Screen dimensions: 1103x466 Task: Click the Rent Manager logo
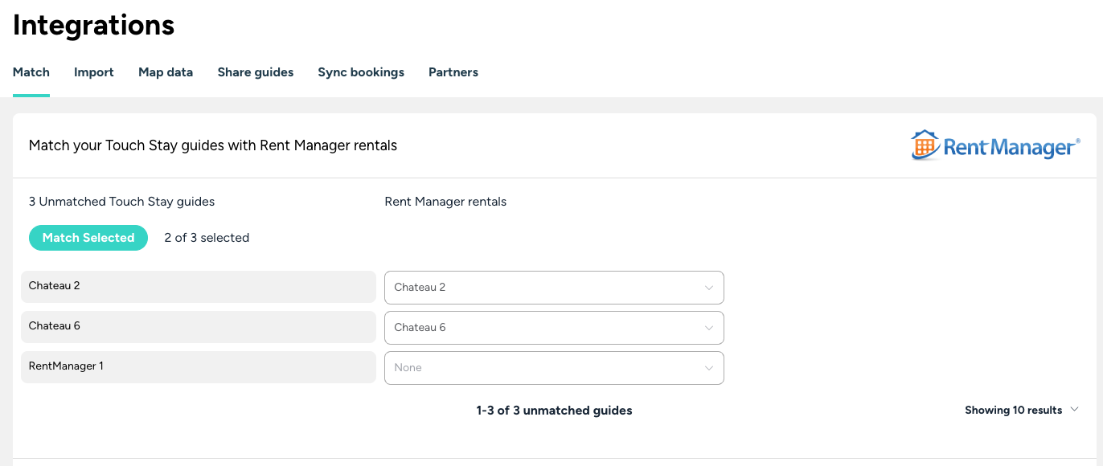pyautogui.click(x=995, y=146)
